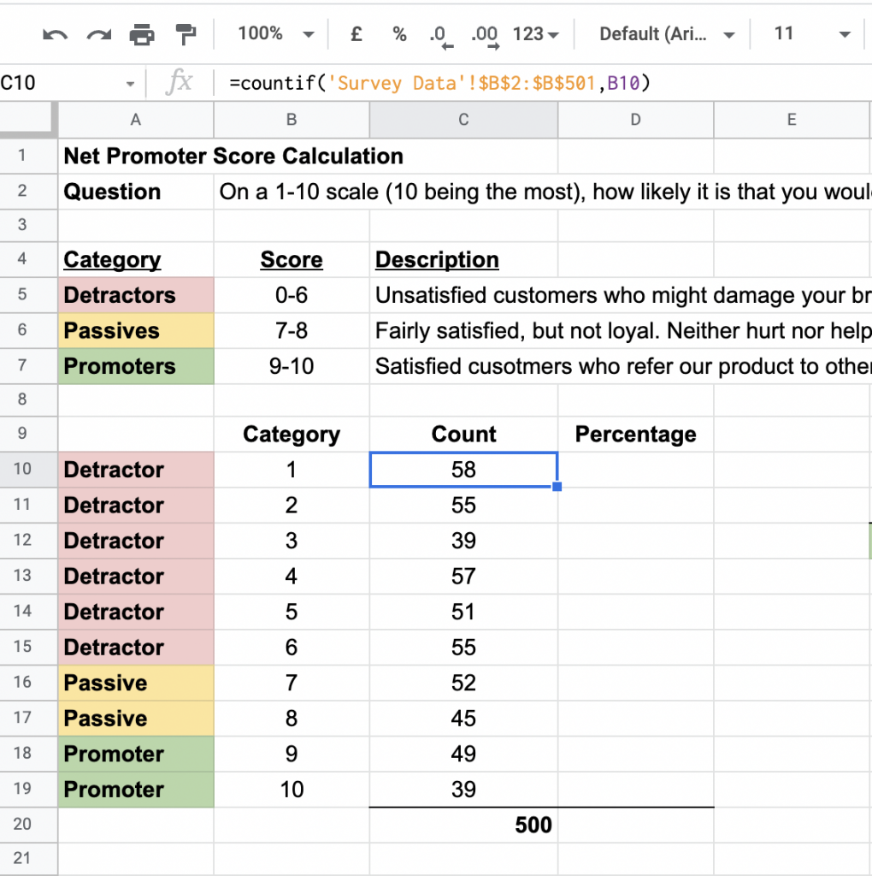The width and height of the screenshot is (872, 876).
Task: Select the paint format tool
Action: click(x=184, y=34)
